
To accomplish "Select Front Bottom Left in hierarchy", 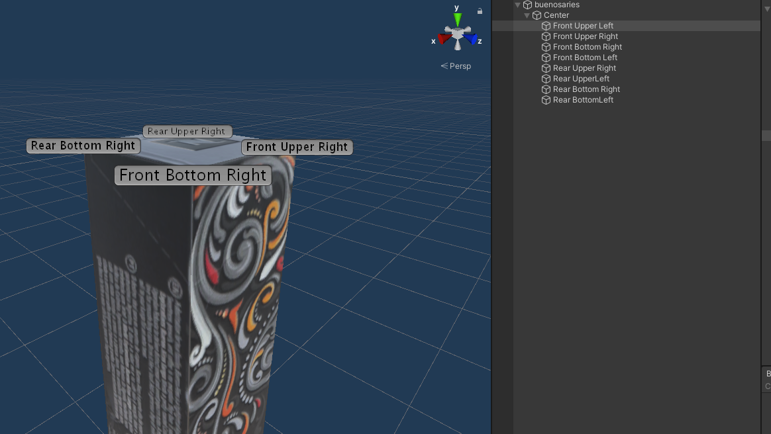I will tap(585, 58).
